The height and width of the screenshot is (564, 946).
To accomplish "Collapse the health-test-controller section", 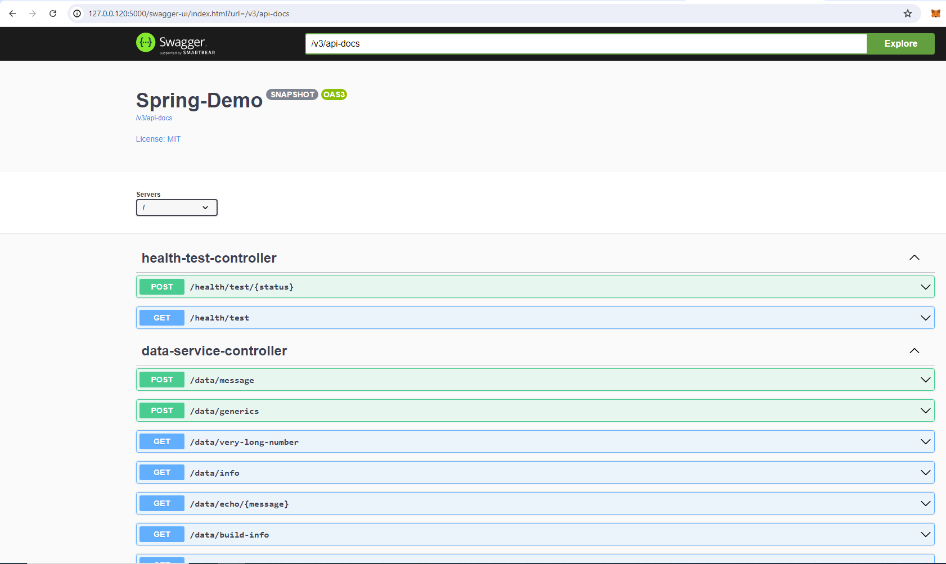I will [914, 258].
